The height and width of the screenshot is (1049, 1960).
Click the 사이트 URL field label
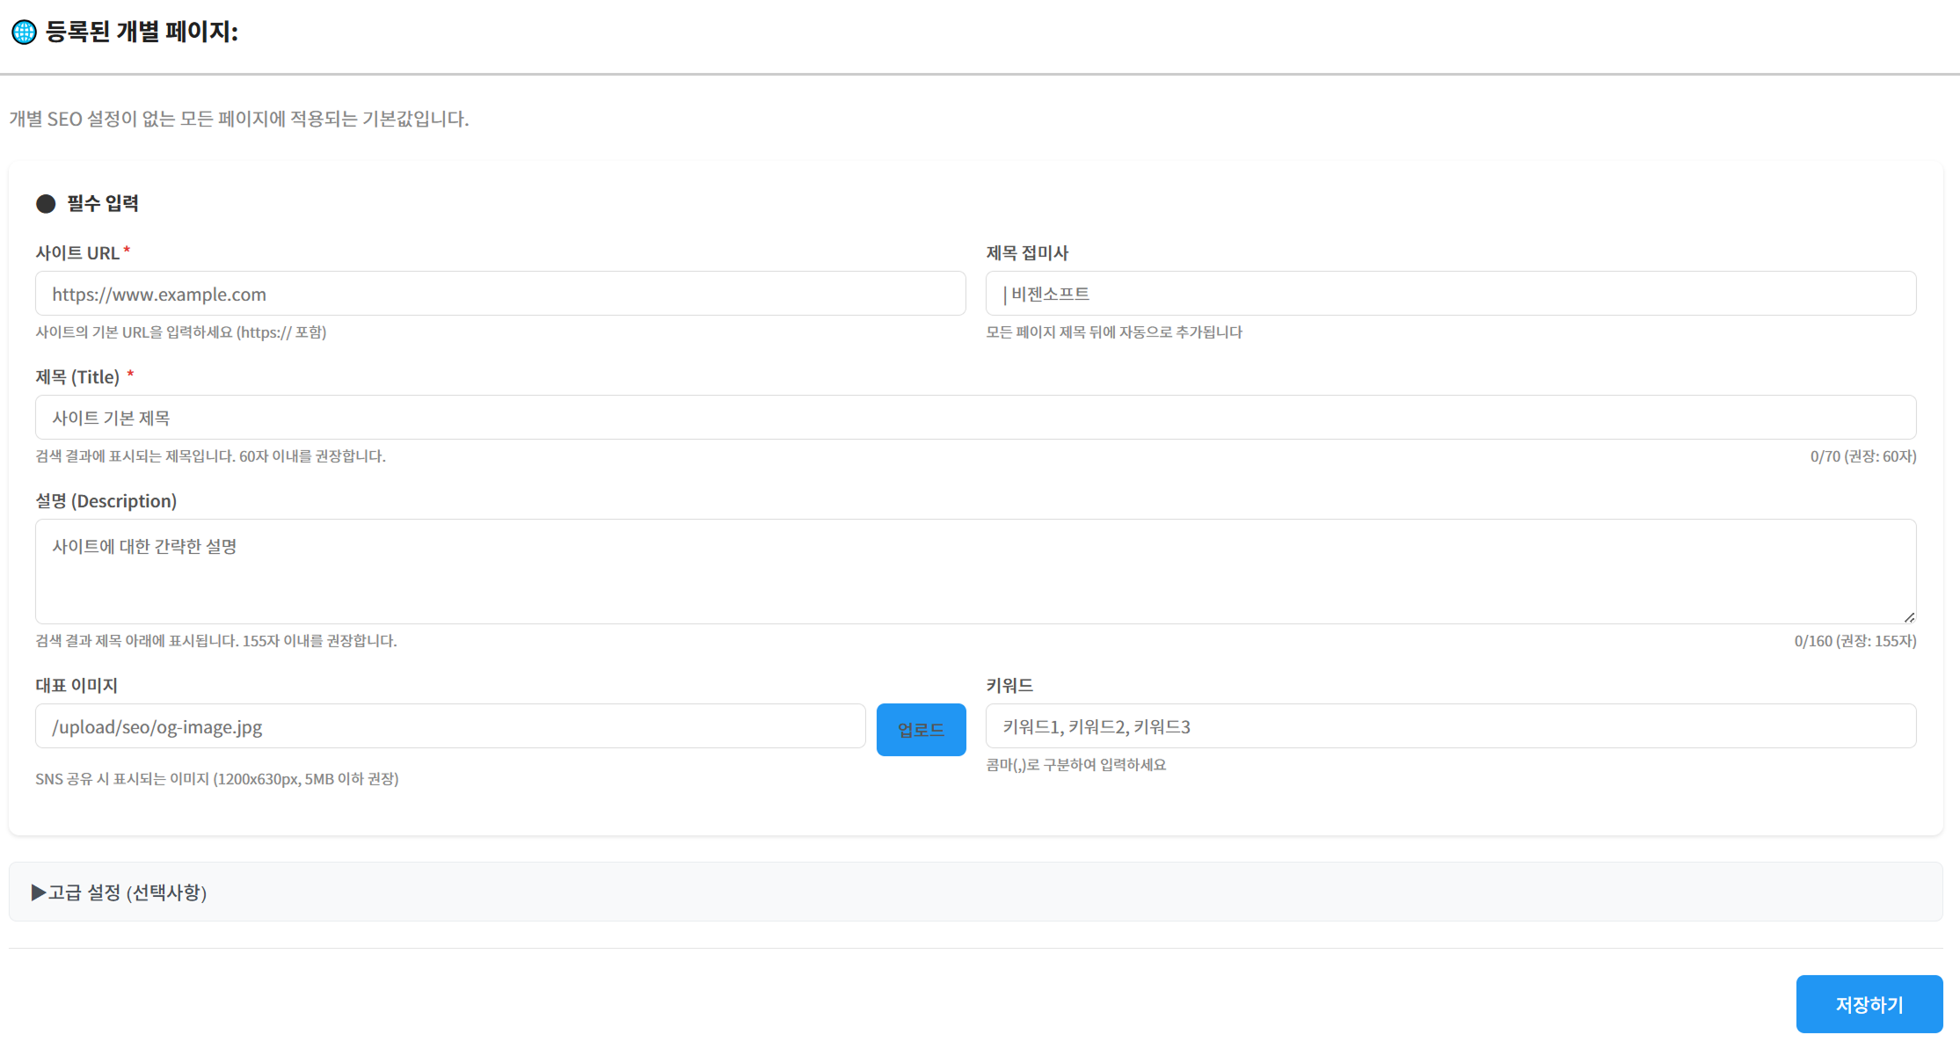(77, 253)
